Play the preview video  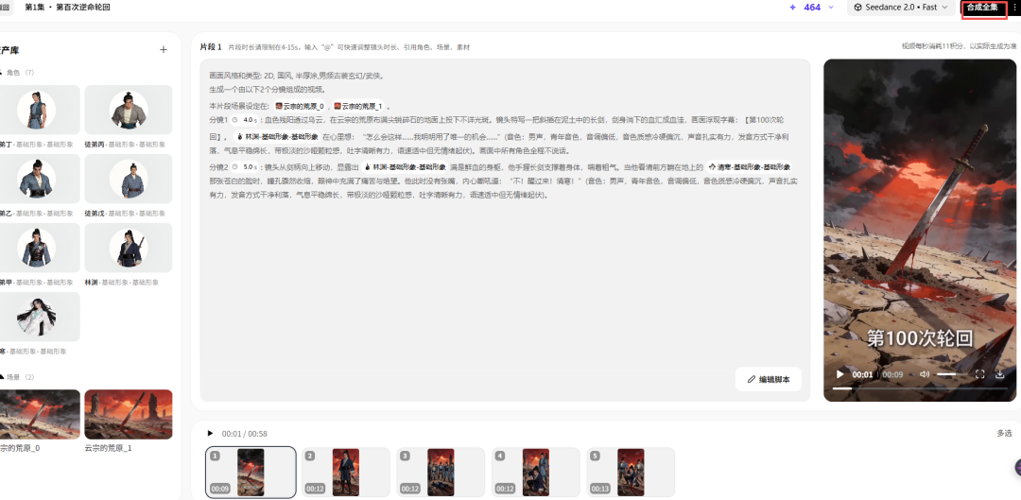click(840, 374)
